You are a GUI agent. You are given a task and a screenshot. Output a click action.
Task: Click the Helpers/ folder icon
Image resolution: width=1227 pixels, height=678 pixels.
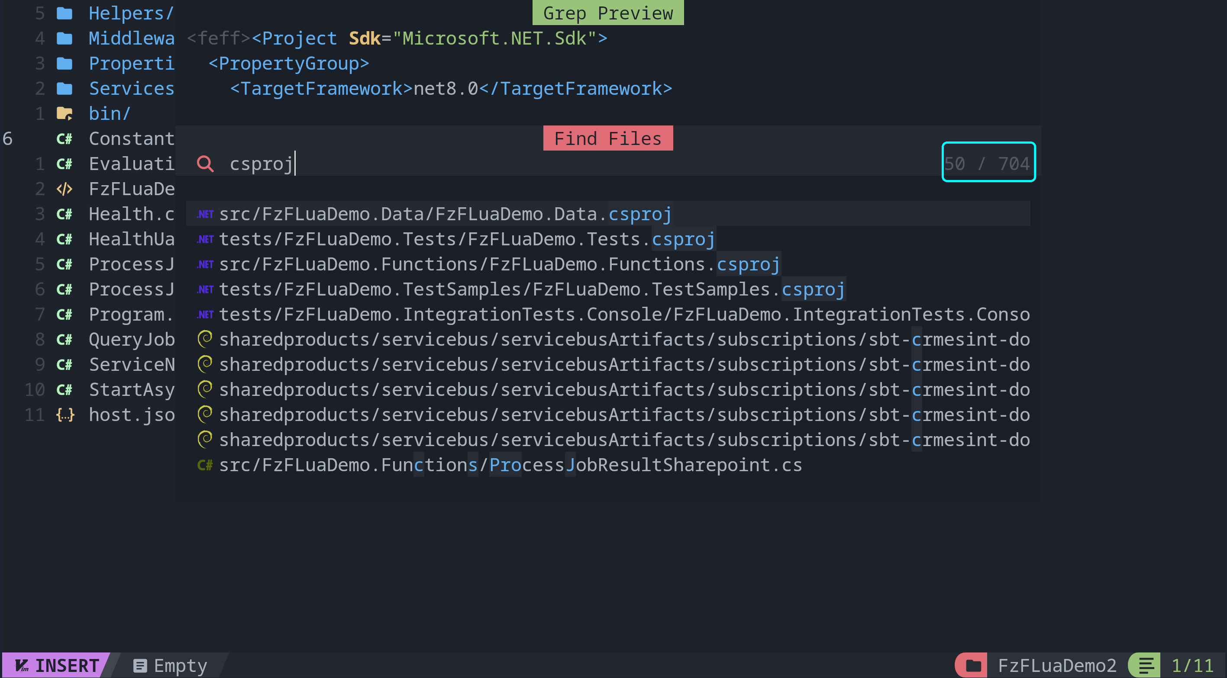click(x=65, y=13)
